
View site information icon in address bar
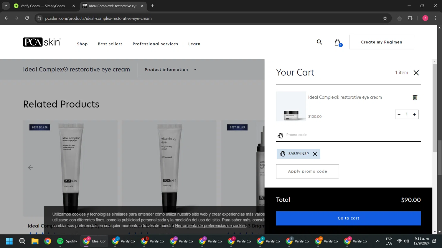39,18
